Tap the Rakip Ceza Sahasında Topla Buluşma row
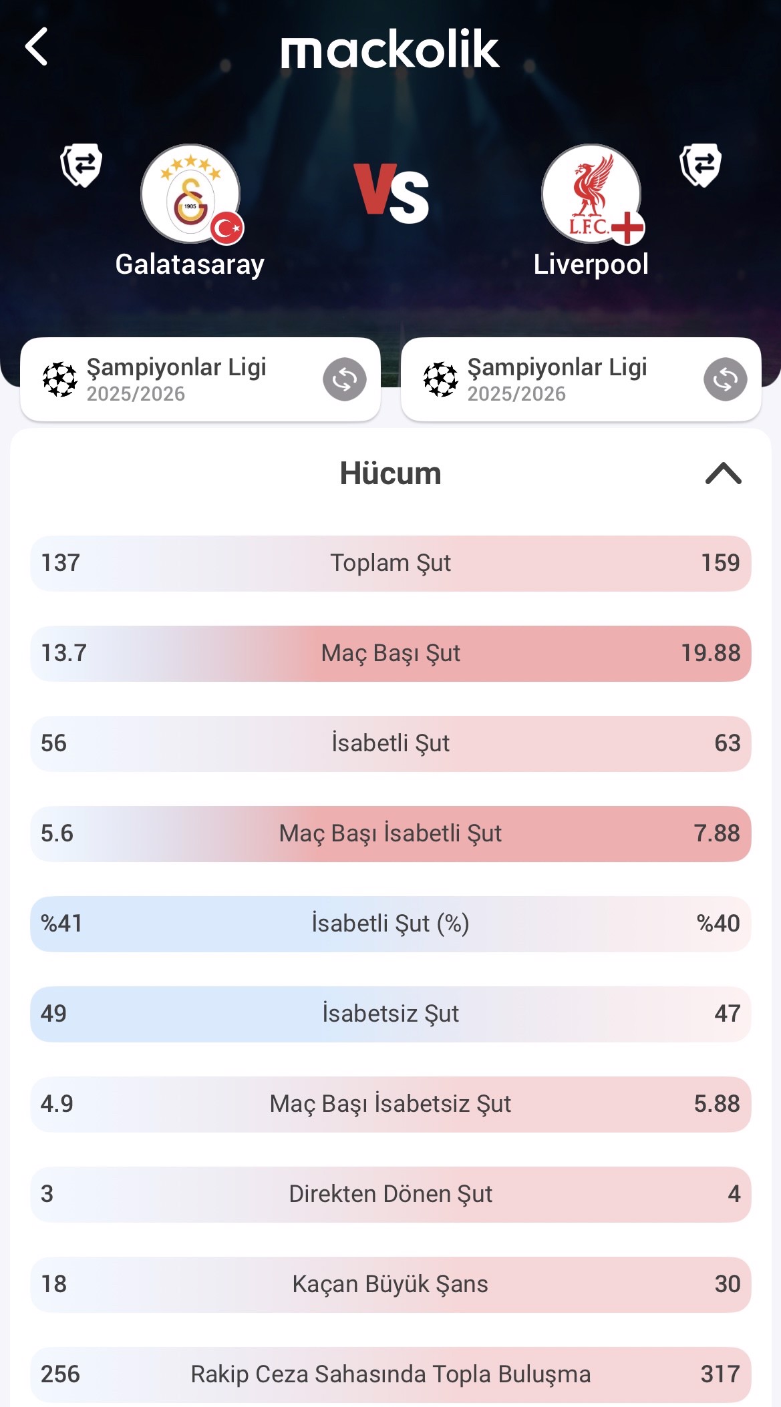 390,1374
